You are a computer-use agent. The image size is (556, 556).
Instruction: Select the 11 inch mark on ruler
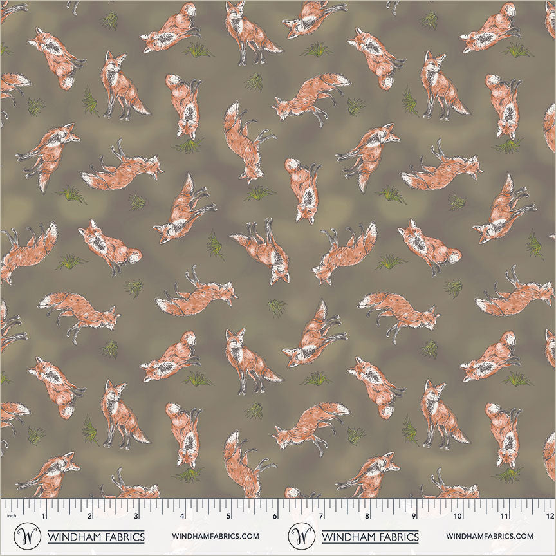coord(505,515)
